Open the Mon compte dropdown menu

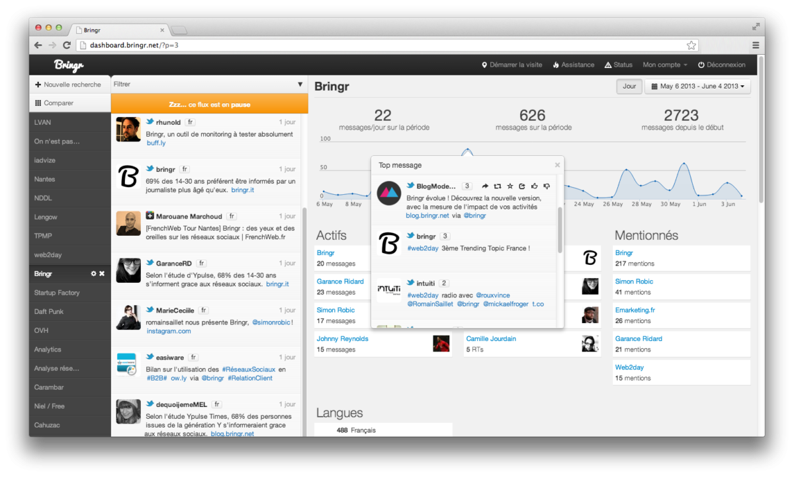coord(664,65)
